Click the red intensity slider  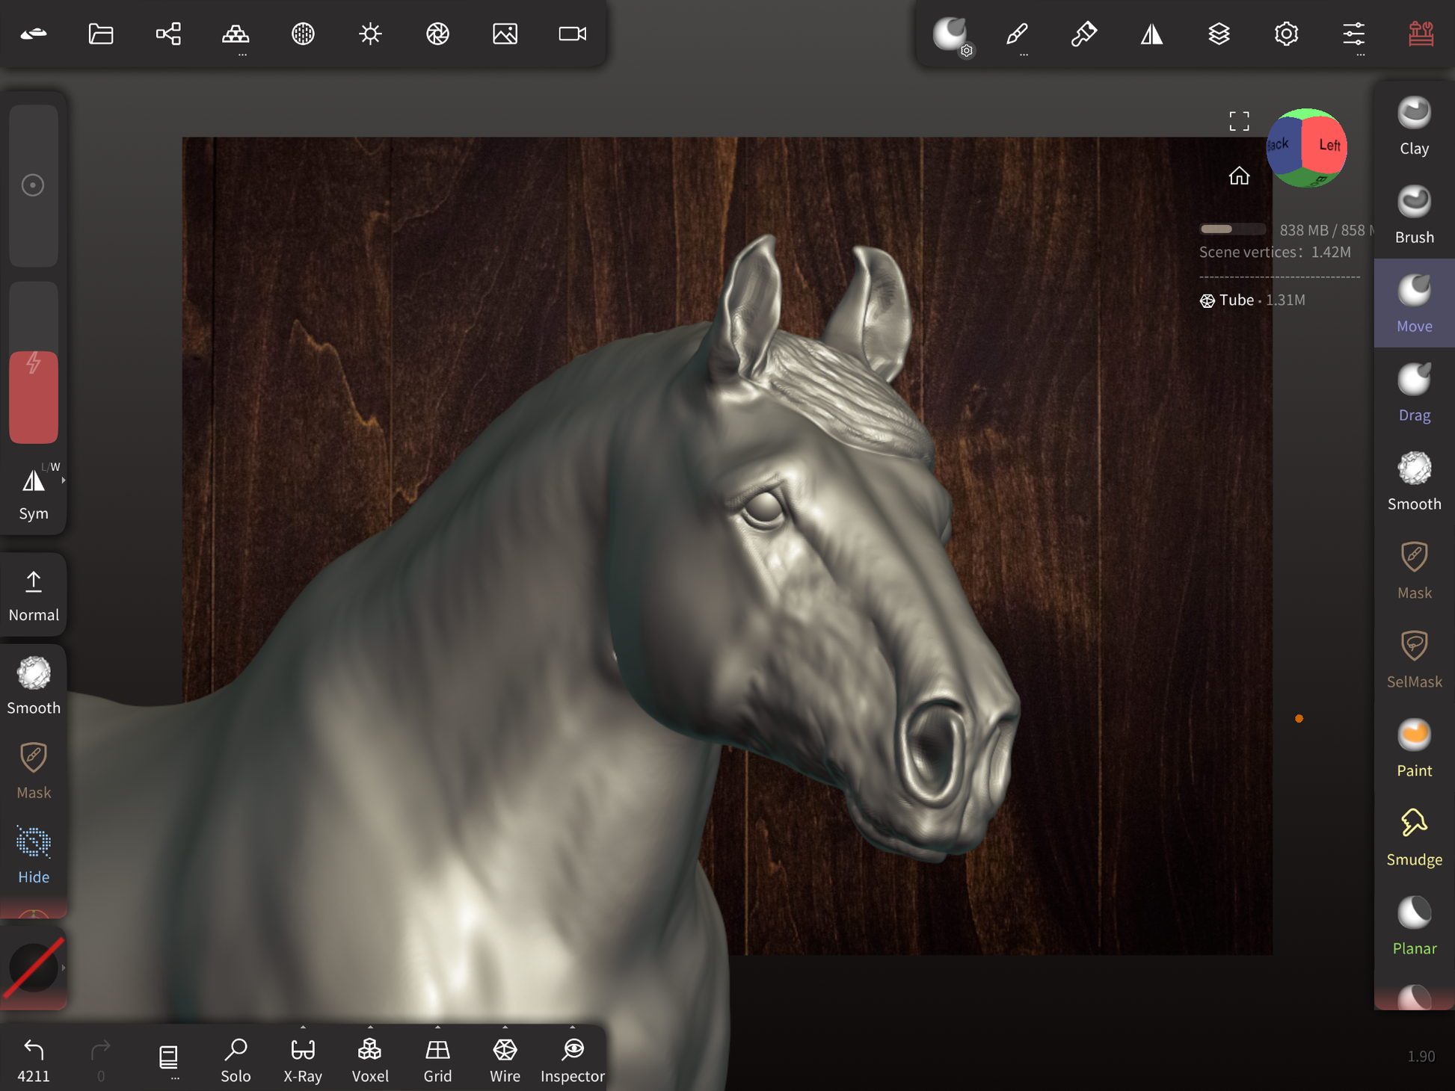coord(34,396)
